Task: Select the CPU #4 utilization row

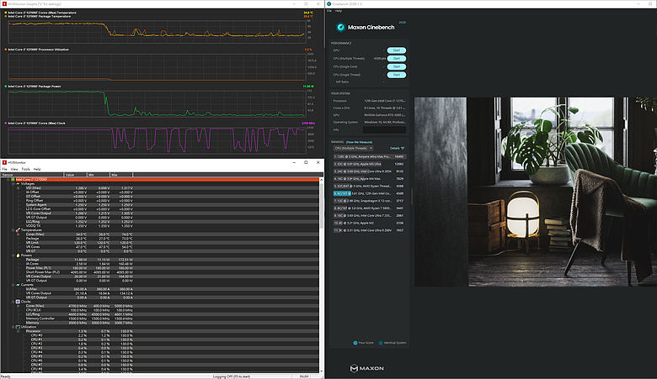Action: (165, 352)
